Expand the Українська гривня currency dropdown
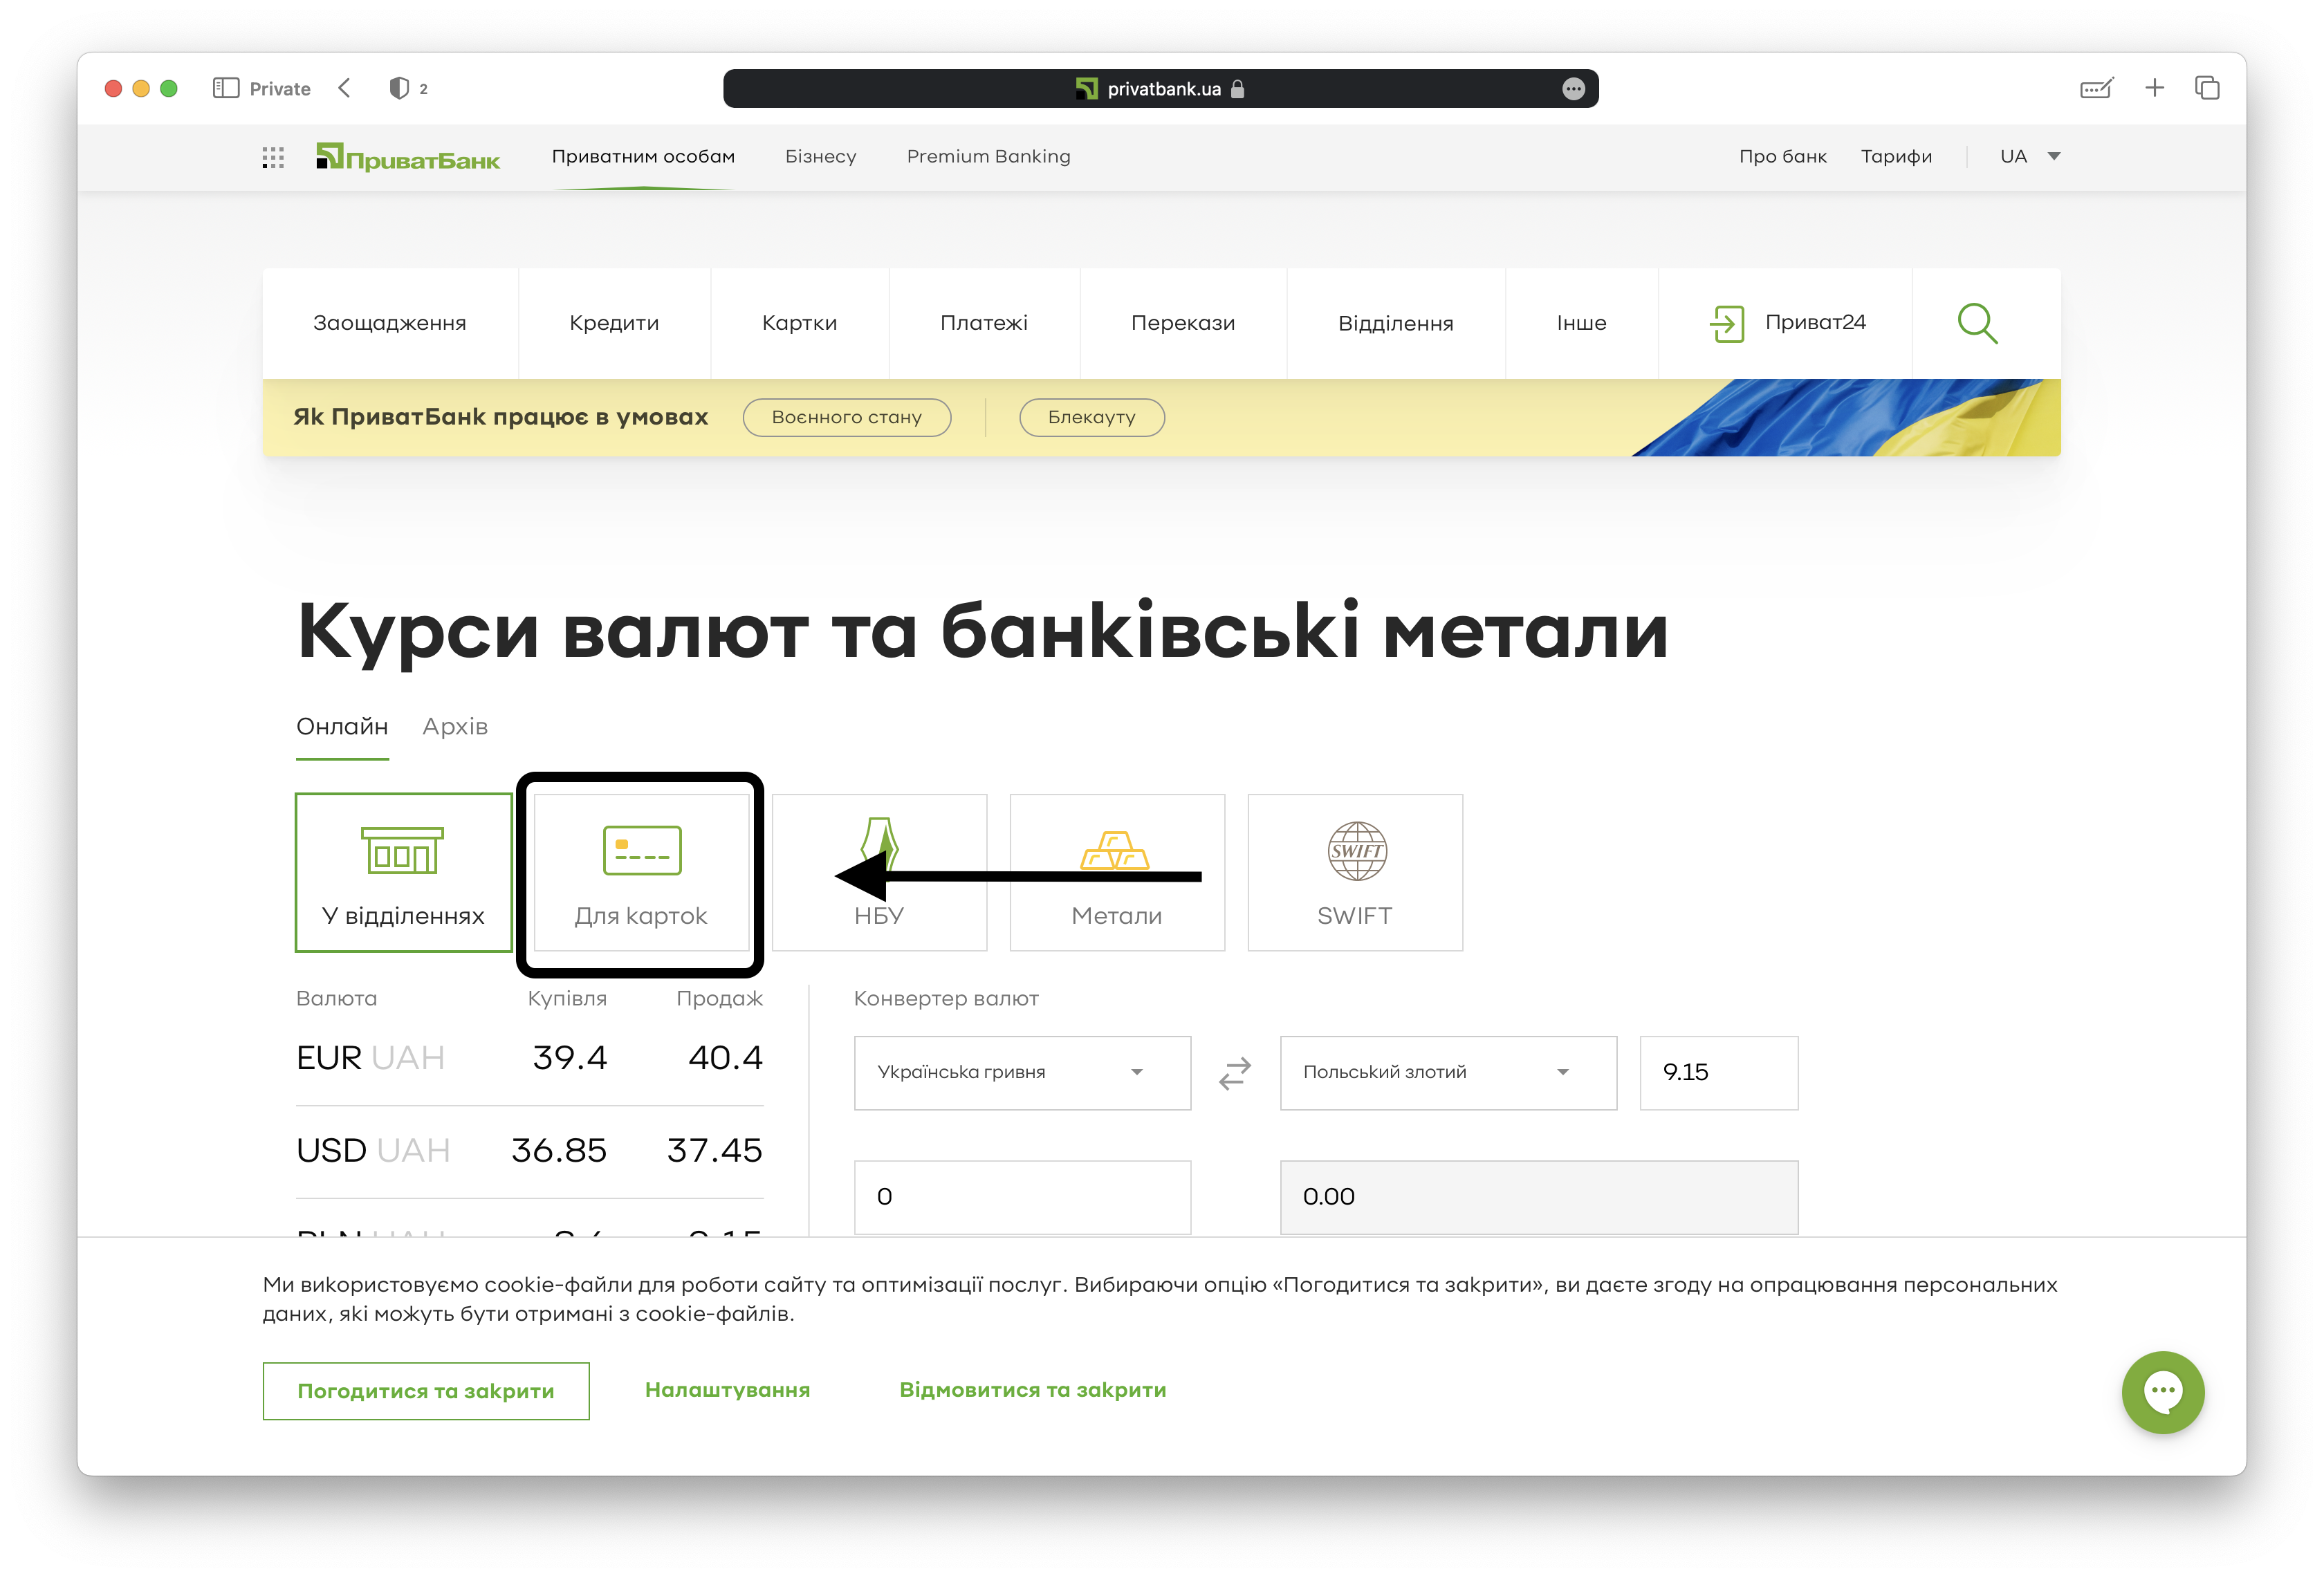 click(x=1022, y=1072)
